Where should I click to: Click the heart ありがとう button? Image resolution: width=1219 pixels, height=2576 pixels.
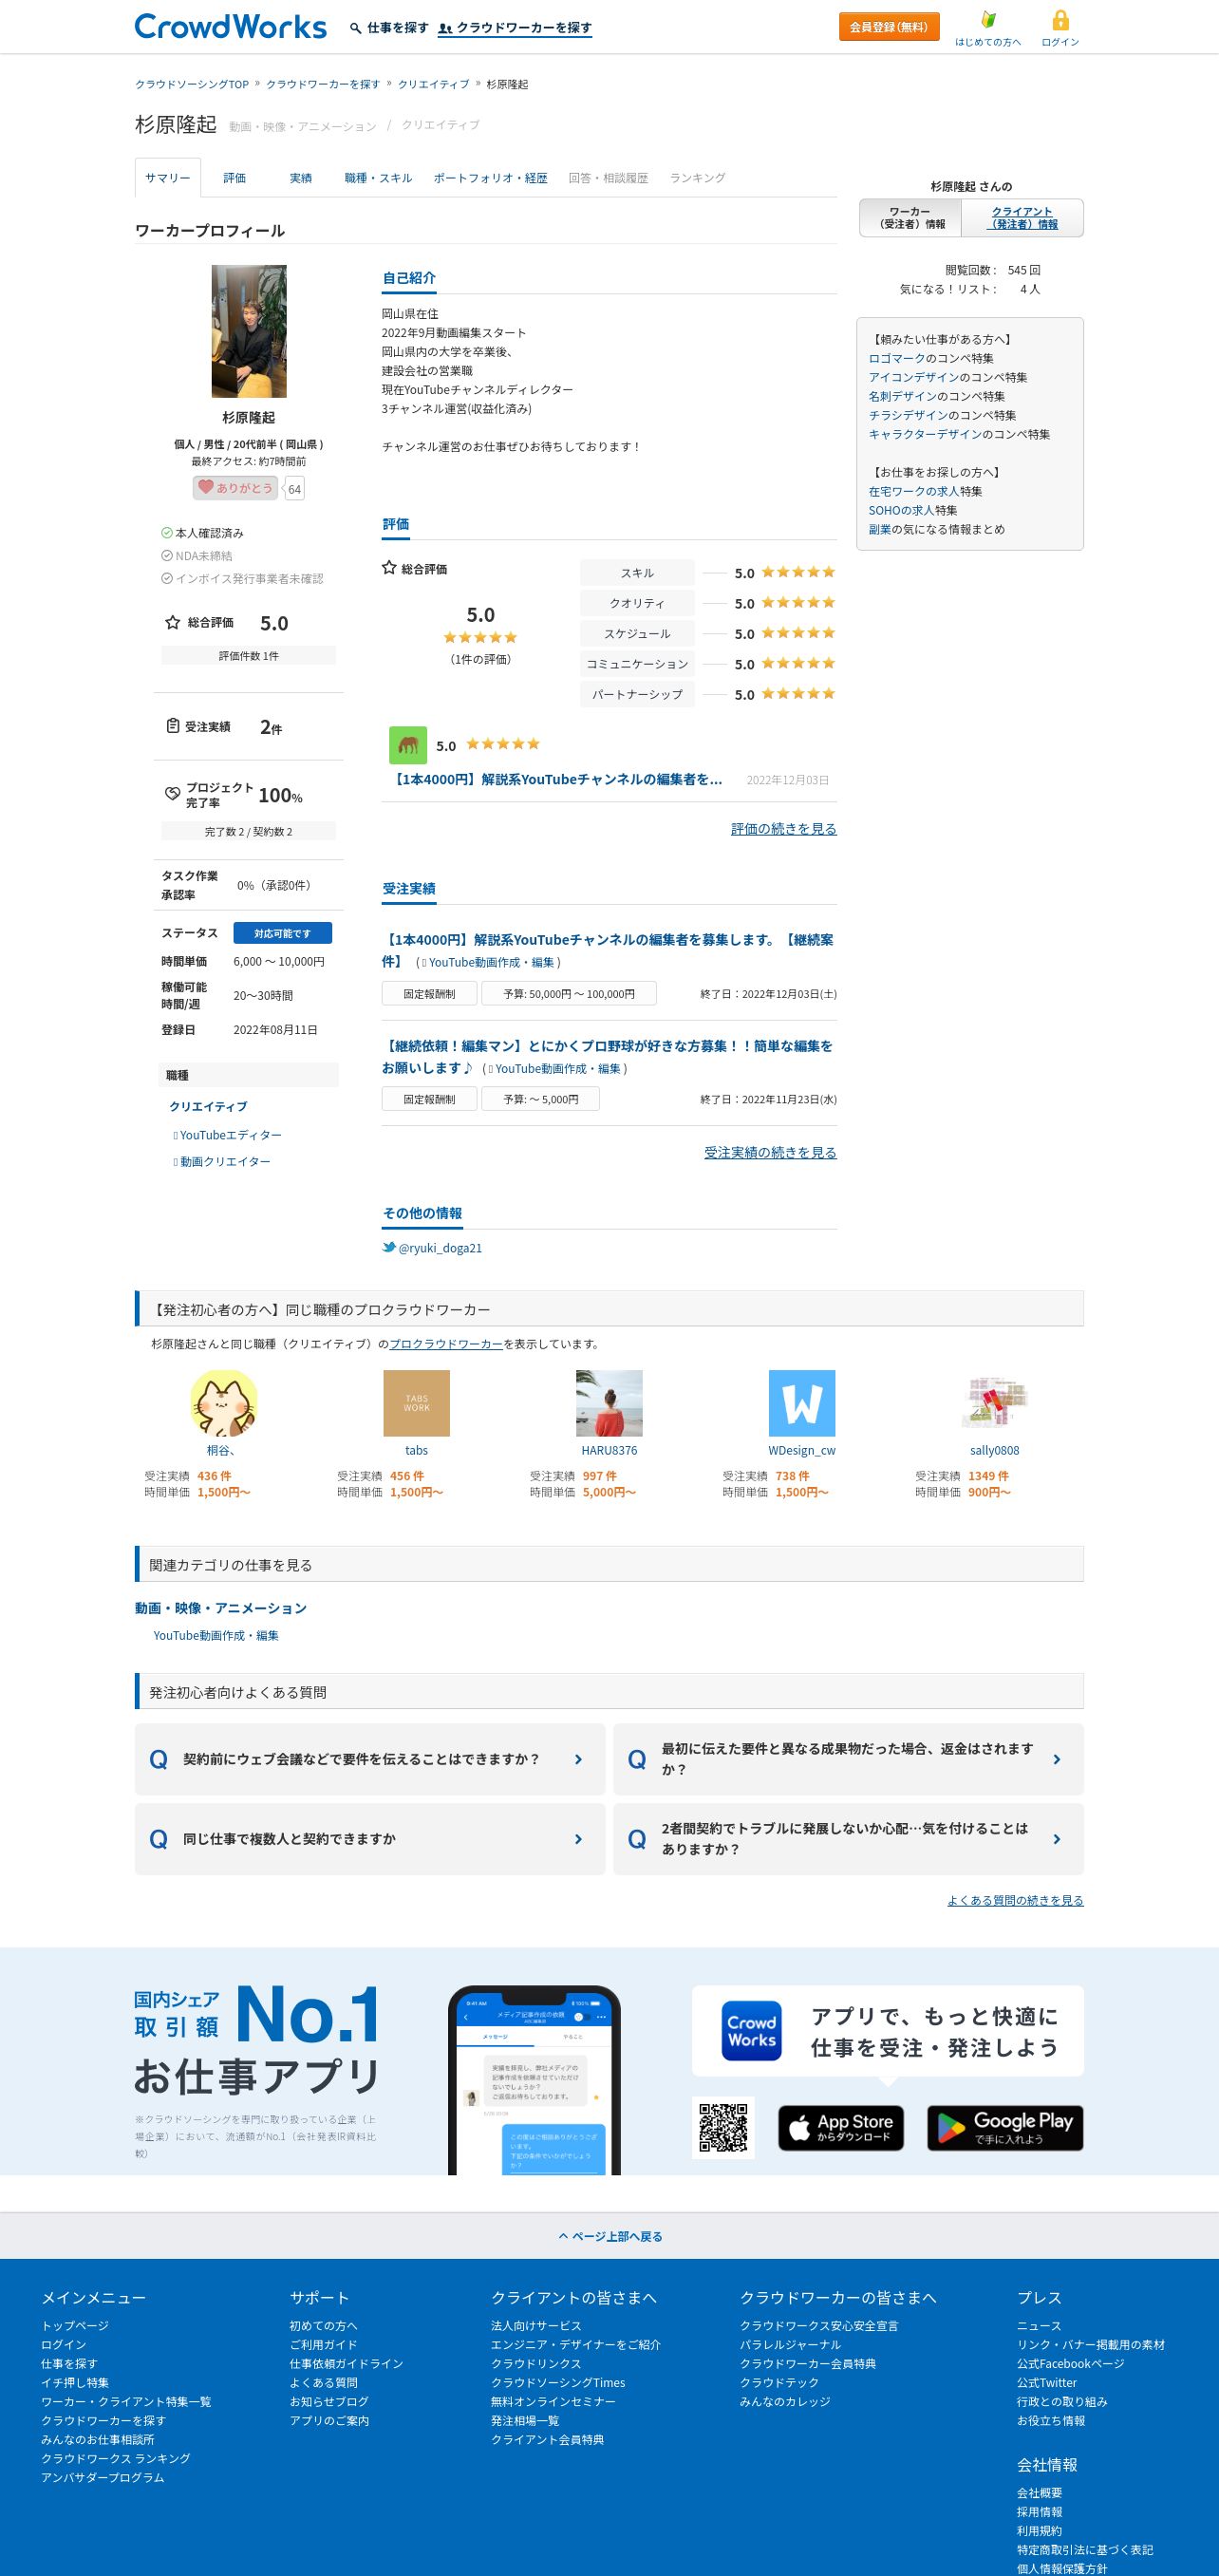click(x=235, y=488)
